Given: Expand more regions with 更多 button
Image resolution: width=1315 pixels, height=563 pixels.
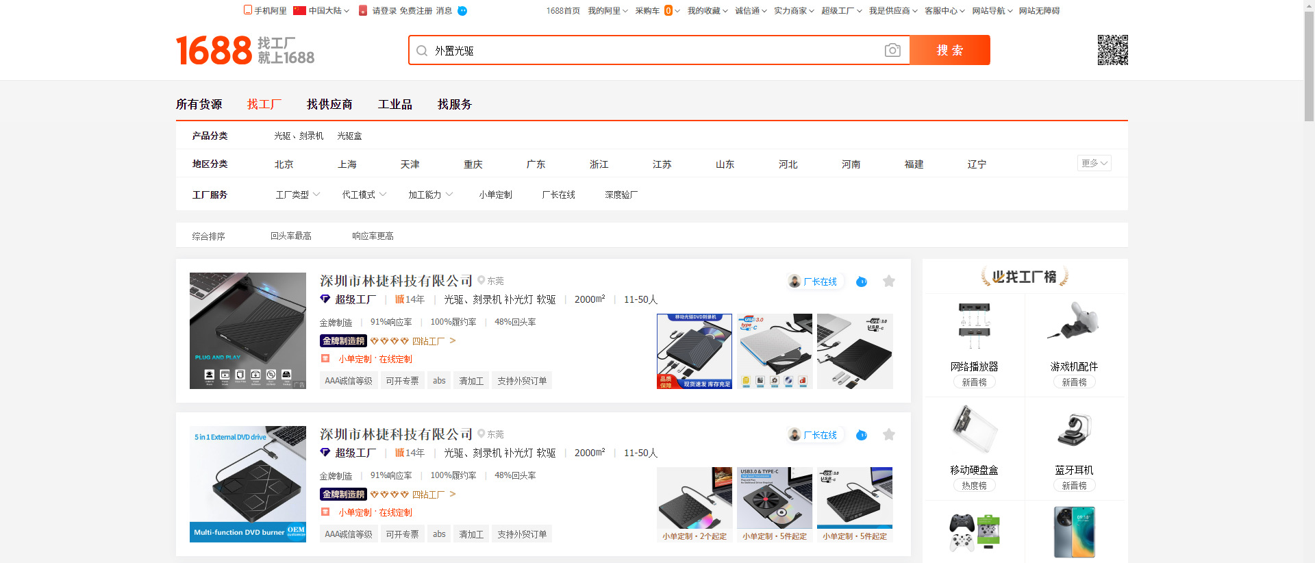Looking at the screenshot, I should click(1094, 163).
